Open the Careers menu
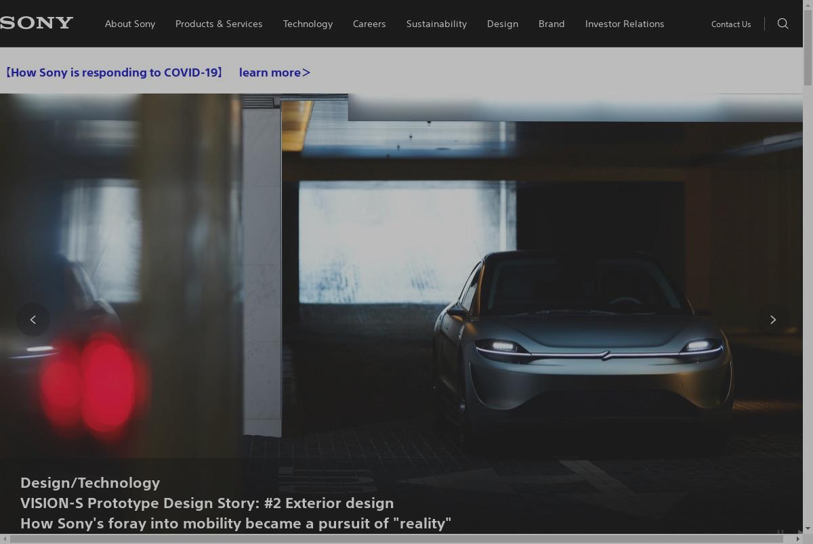813x544 pixels. 369,24
